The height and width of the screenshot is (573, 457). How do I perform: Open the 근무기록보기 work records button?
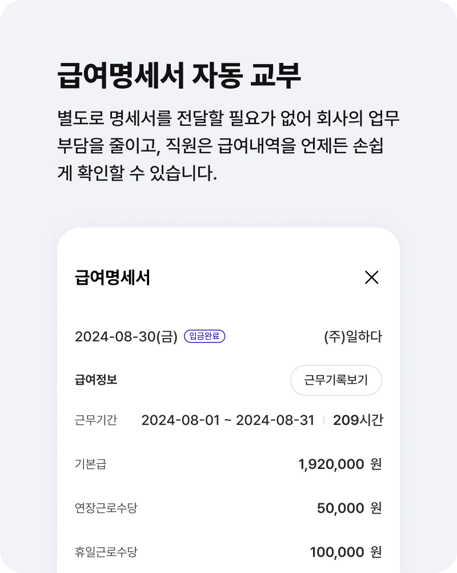(336, 380)
